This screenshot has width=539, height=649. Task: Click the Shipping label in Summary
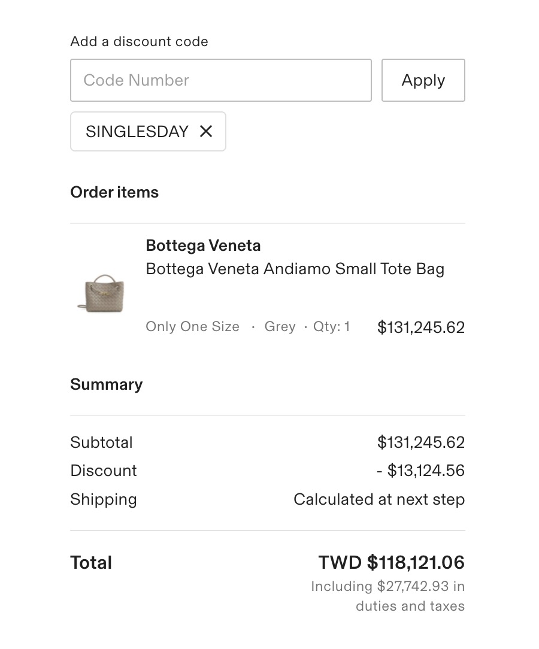pyautogui.click(x=104, y=499)
